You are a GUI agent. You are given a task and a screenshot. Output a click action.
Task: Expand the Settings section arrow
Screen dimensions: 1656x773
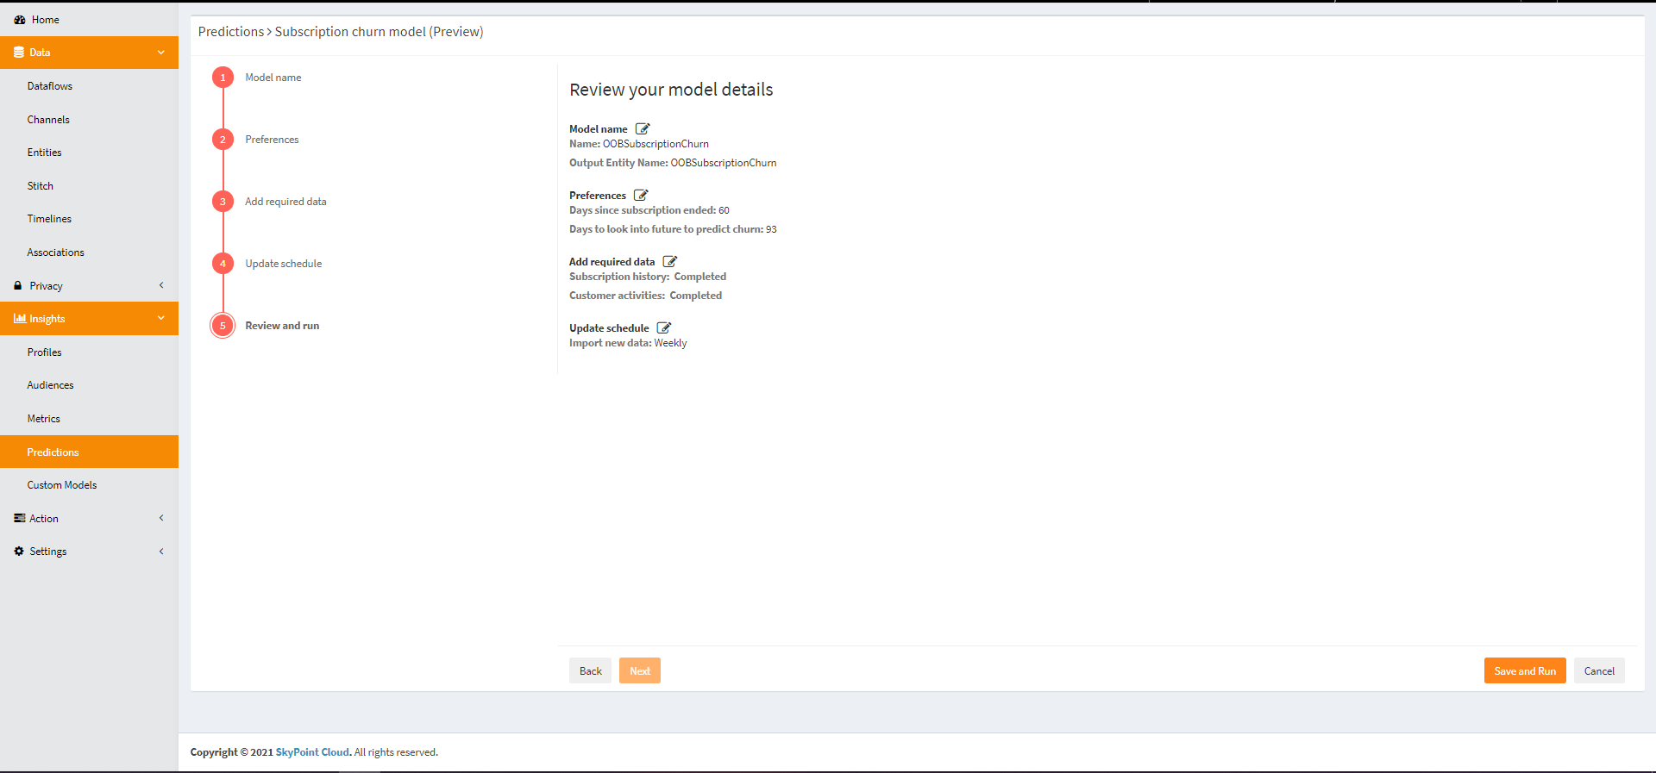point(161,552)
